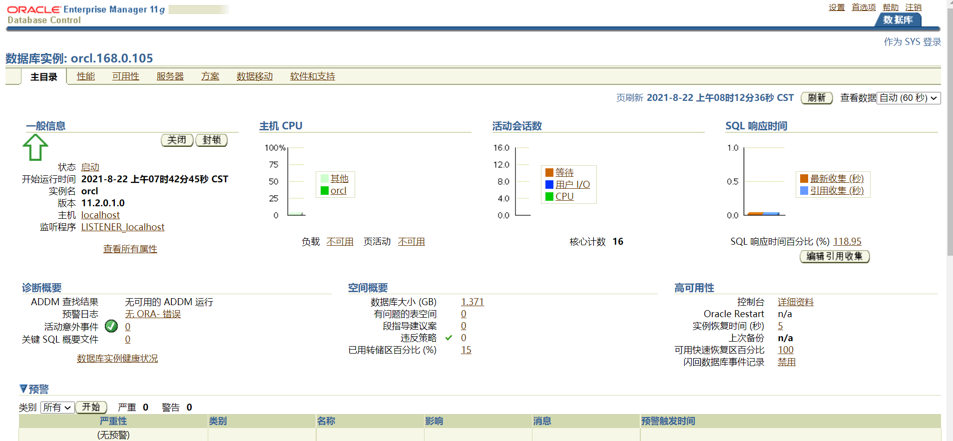Viewport: 953px width, 441px height.
Task: Click the 关键 SQL 概要文件 0 link
Action: pyautogui.click(x=128, y=340)
